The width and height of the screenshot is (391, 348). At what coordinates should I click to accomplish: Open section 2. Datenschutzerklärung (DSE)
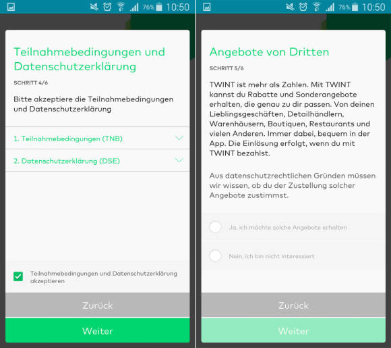coord(98,161)
